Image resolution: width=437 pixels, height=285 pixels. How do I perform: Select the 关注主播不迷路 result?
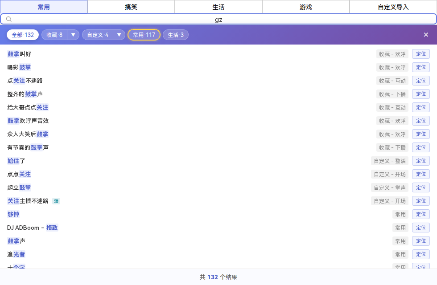coord(28,201)
